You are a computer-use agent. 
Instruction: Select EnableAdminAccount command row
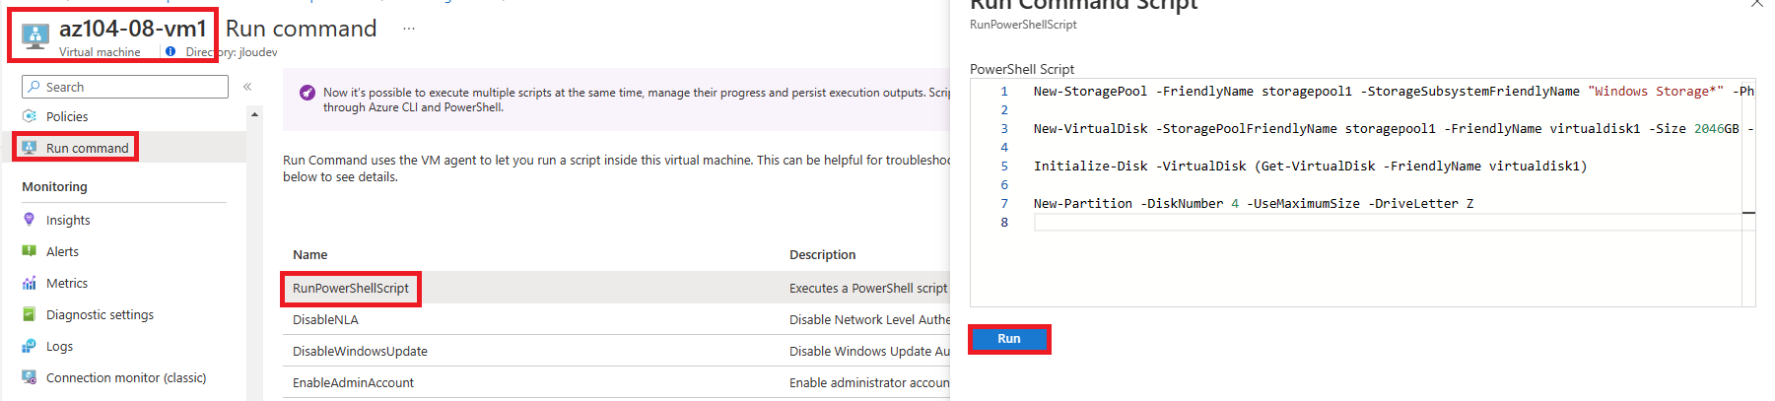pyautogui.click(x=616, y=382)
